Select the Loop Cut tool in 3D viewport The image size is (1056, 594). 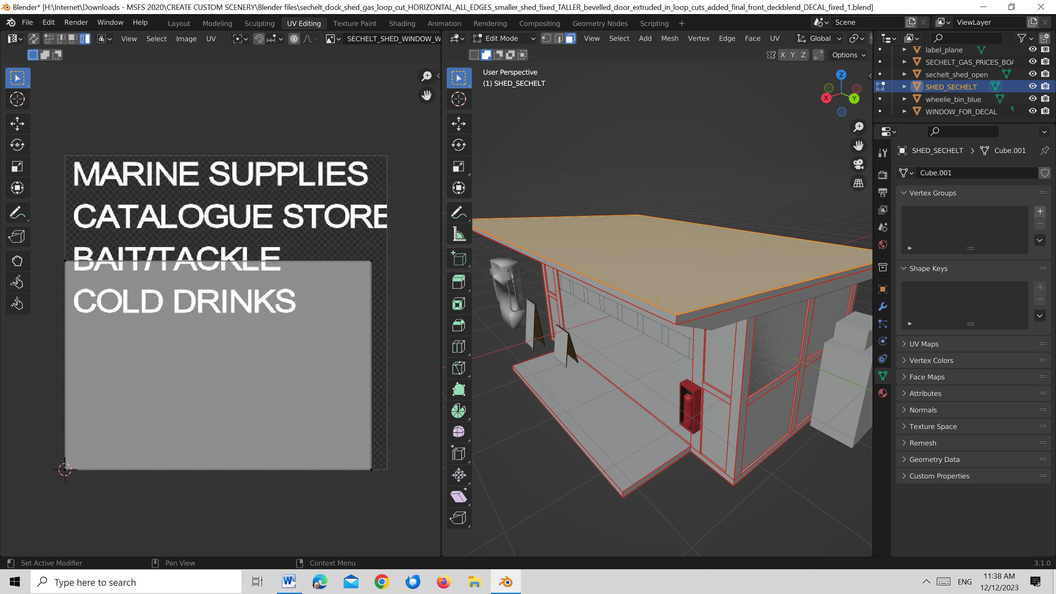tap(459, 346)
